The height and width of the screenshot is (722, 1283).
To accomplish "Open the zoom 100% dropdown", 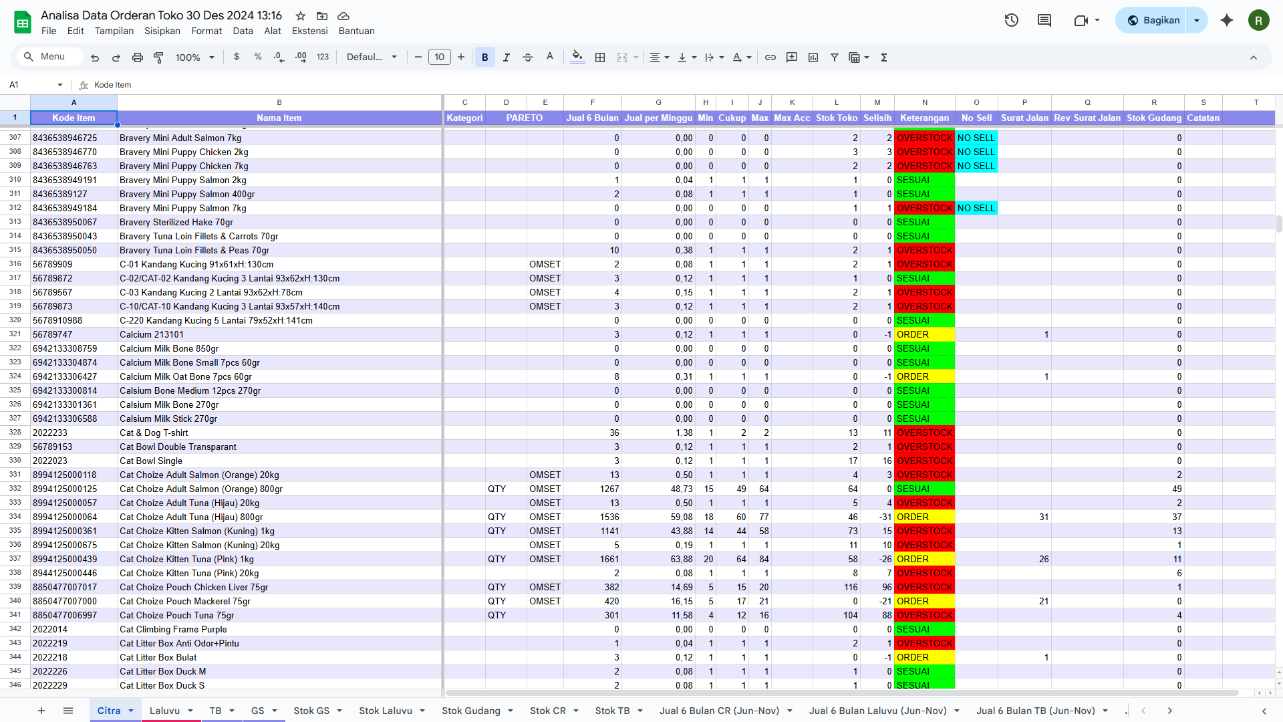I will tap(194, 57).
